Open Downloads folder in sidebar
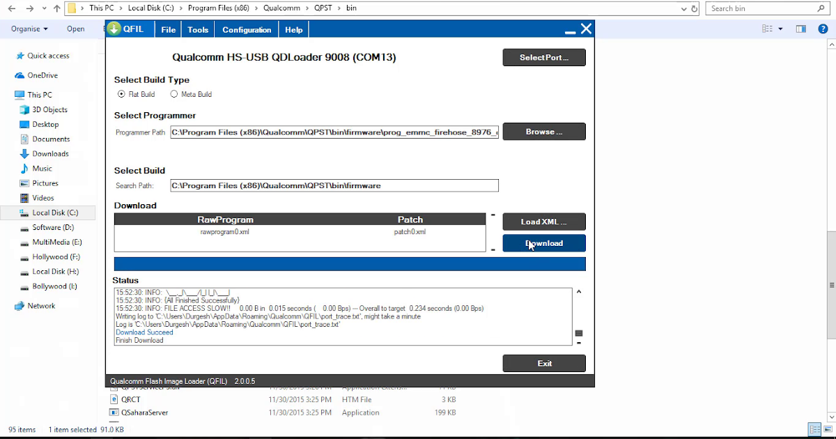The image size is (836, 439). click(50, 153)
